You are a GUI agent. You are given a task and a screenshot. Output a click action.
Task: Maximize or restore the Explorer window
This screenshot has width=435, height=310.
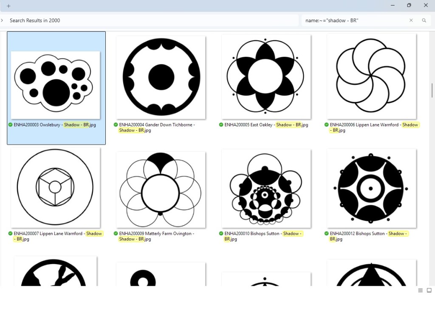[409, 6]
